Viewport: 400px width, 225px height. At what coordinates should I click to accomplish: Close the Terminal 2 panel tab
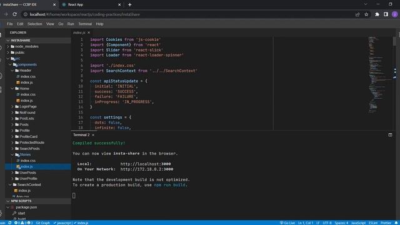[93, 135]
